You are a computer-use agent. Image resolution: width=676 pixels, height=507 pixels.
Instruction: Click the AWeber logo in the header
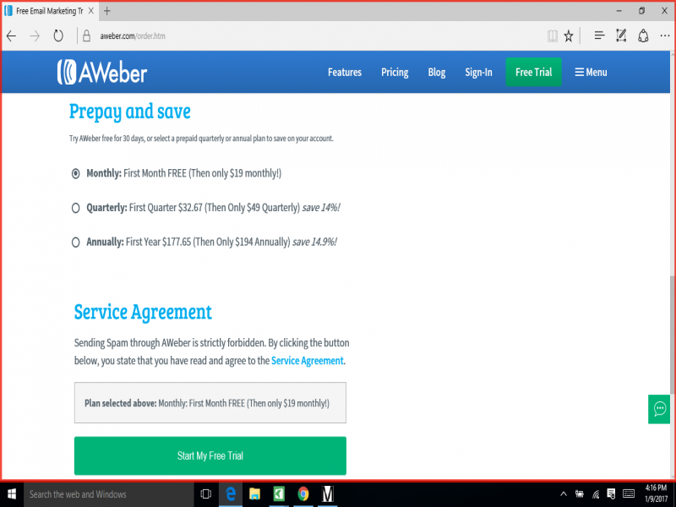tap(102, 72)
